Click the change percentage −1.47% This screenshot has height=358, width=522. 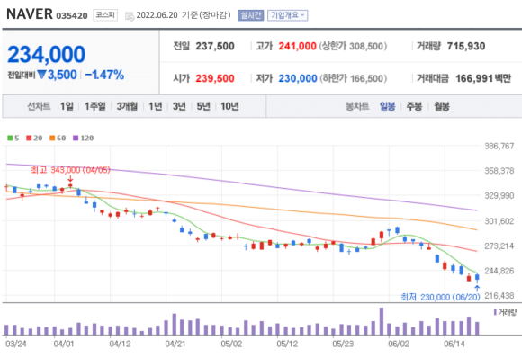[x=104, y=75]
